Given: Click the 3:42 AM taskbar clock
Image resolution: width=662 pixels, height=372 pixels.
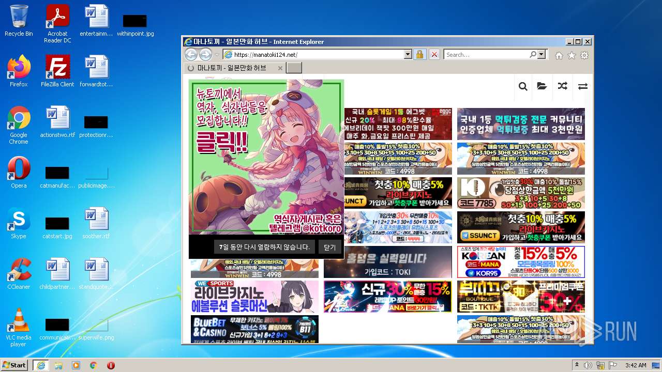Looking at the screenshot, I should (635, 365).
